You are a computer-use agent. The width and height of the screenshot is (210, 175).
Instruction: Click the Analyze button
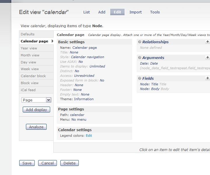click(36, 127)
